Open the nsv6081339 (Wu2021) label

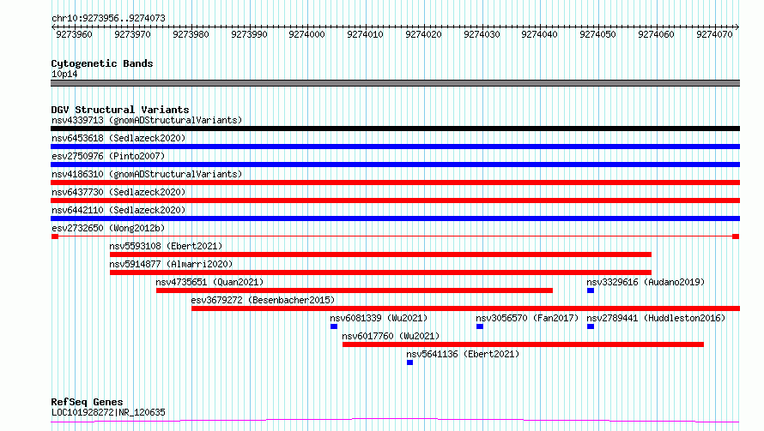pyautogui.click(x=379, y=318)
